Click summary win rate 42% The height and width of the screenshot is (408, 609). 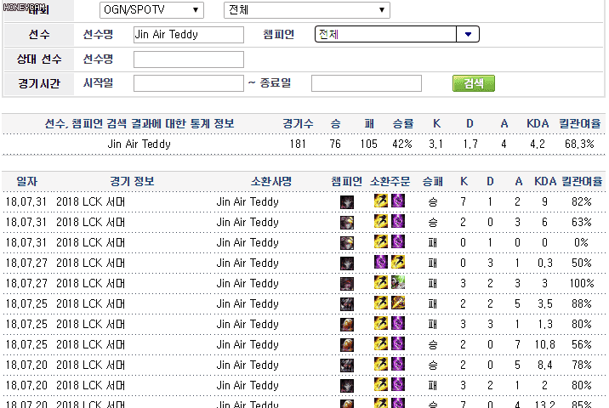point(402,144)
